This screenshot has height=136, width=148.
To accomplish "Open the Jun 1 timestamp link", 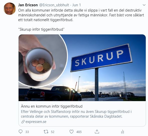I will point(77,5).
